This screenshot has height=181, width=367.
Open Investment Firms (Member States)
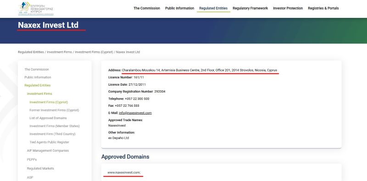[x=55, y=126]
